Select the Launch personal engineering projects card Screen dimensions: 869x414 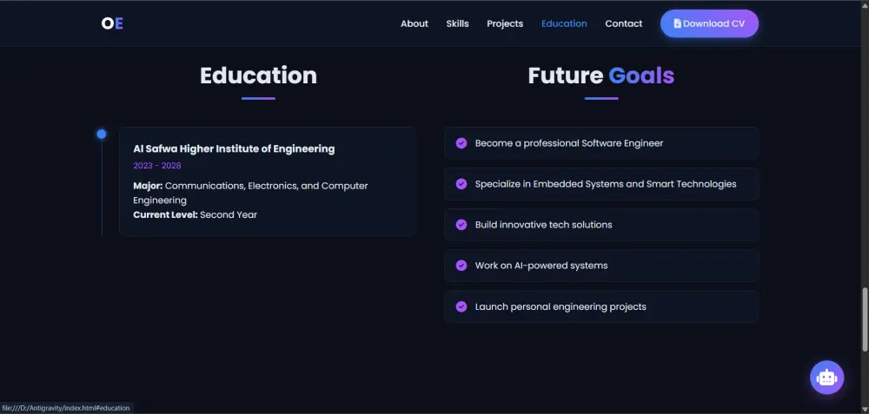click(600, 306)
